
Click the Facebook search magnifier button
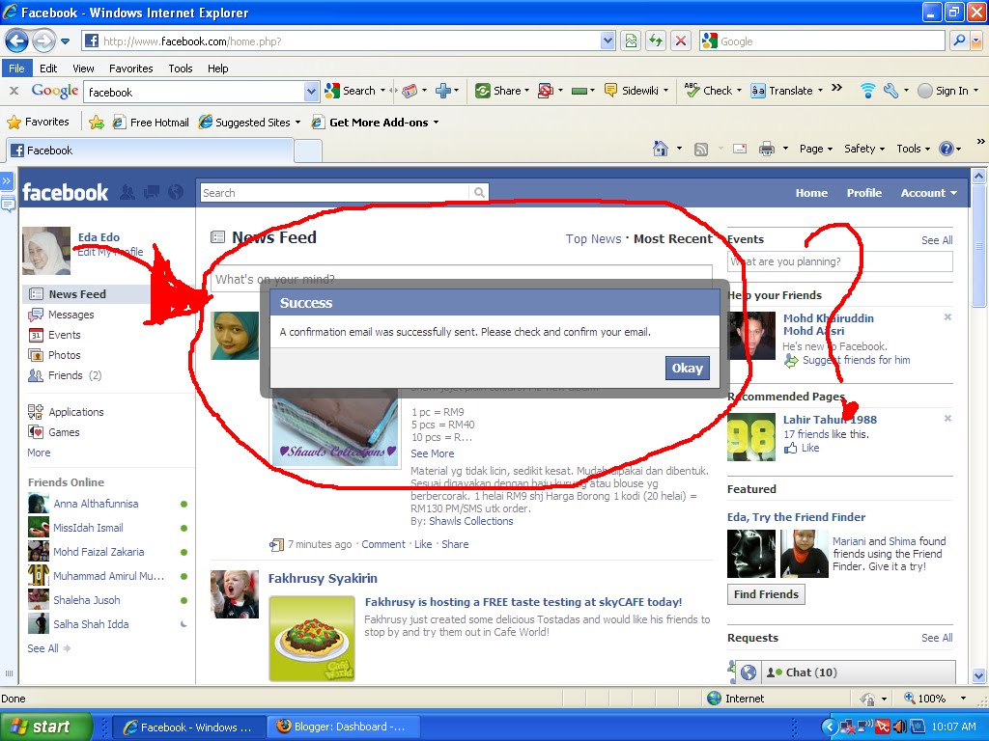479,193
